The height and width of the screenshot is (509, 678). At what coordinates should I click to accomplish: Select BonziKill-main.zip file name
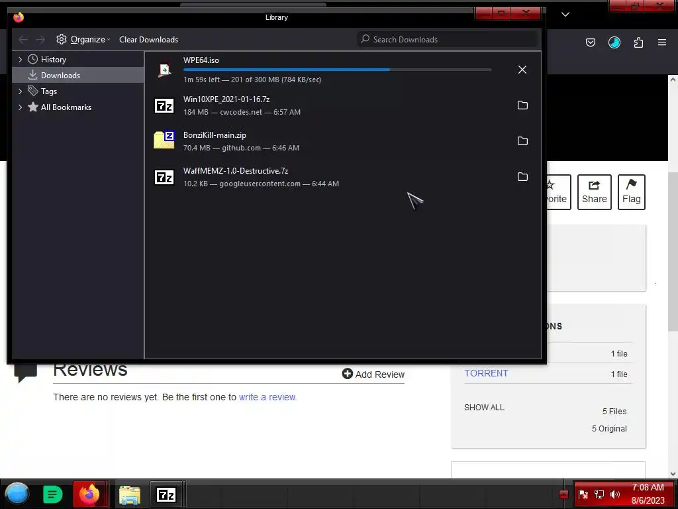coord(215,135)
